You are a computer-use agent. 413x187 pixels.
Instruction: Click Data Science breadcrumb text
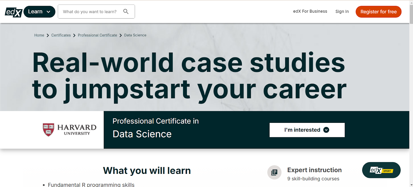click(x=135, y=35)
